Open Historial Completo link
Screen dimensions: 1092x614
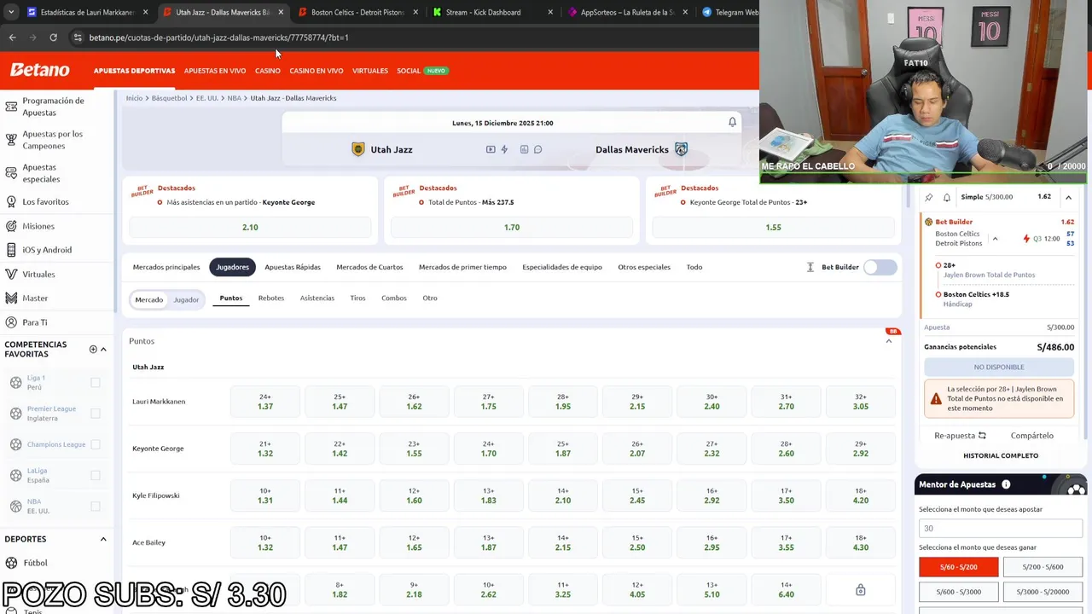(x=1001, y=455)
